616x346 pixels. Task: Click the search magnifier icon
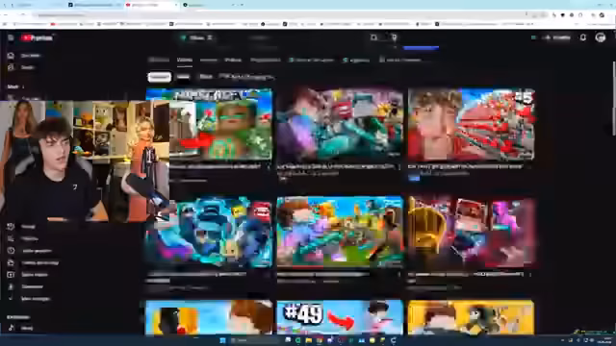coord(374,37)
